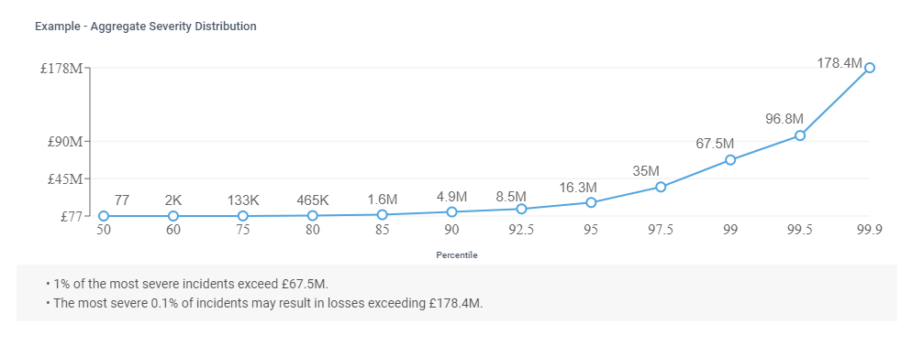
Task: Click the 96.8M data point marker
Action: pos(800,135)
